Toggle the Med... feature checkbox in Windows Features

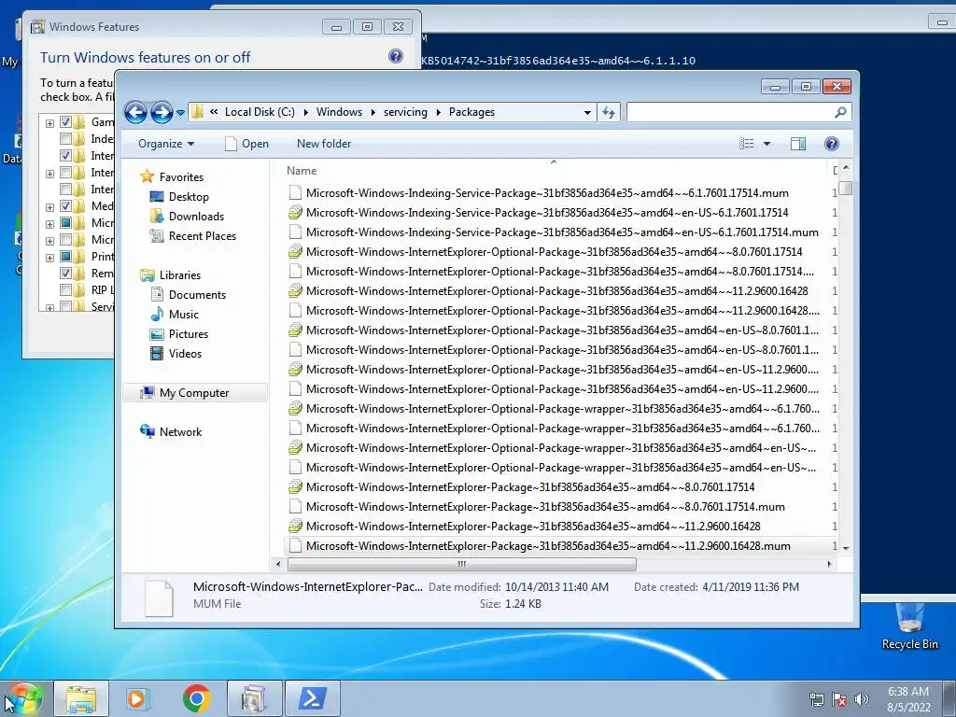(x=66, y=206)
